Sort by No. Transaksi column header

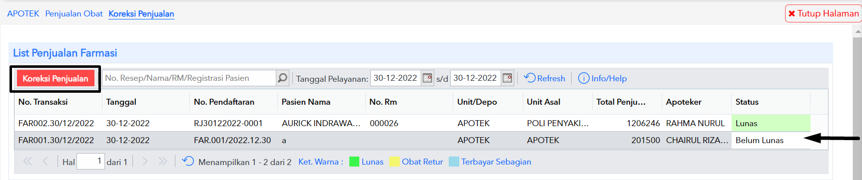(58, 102)
